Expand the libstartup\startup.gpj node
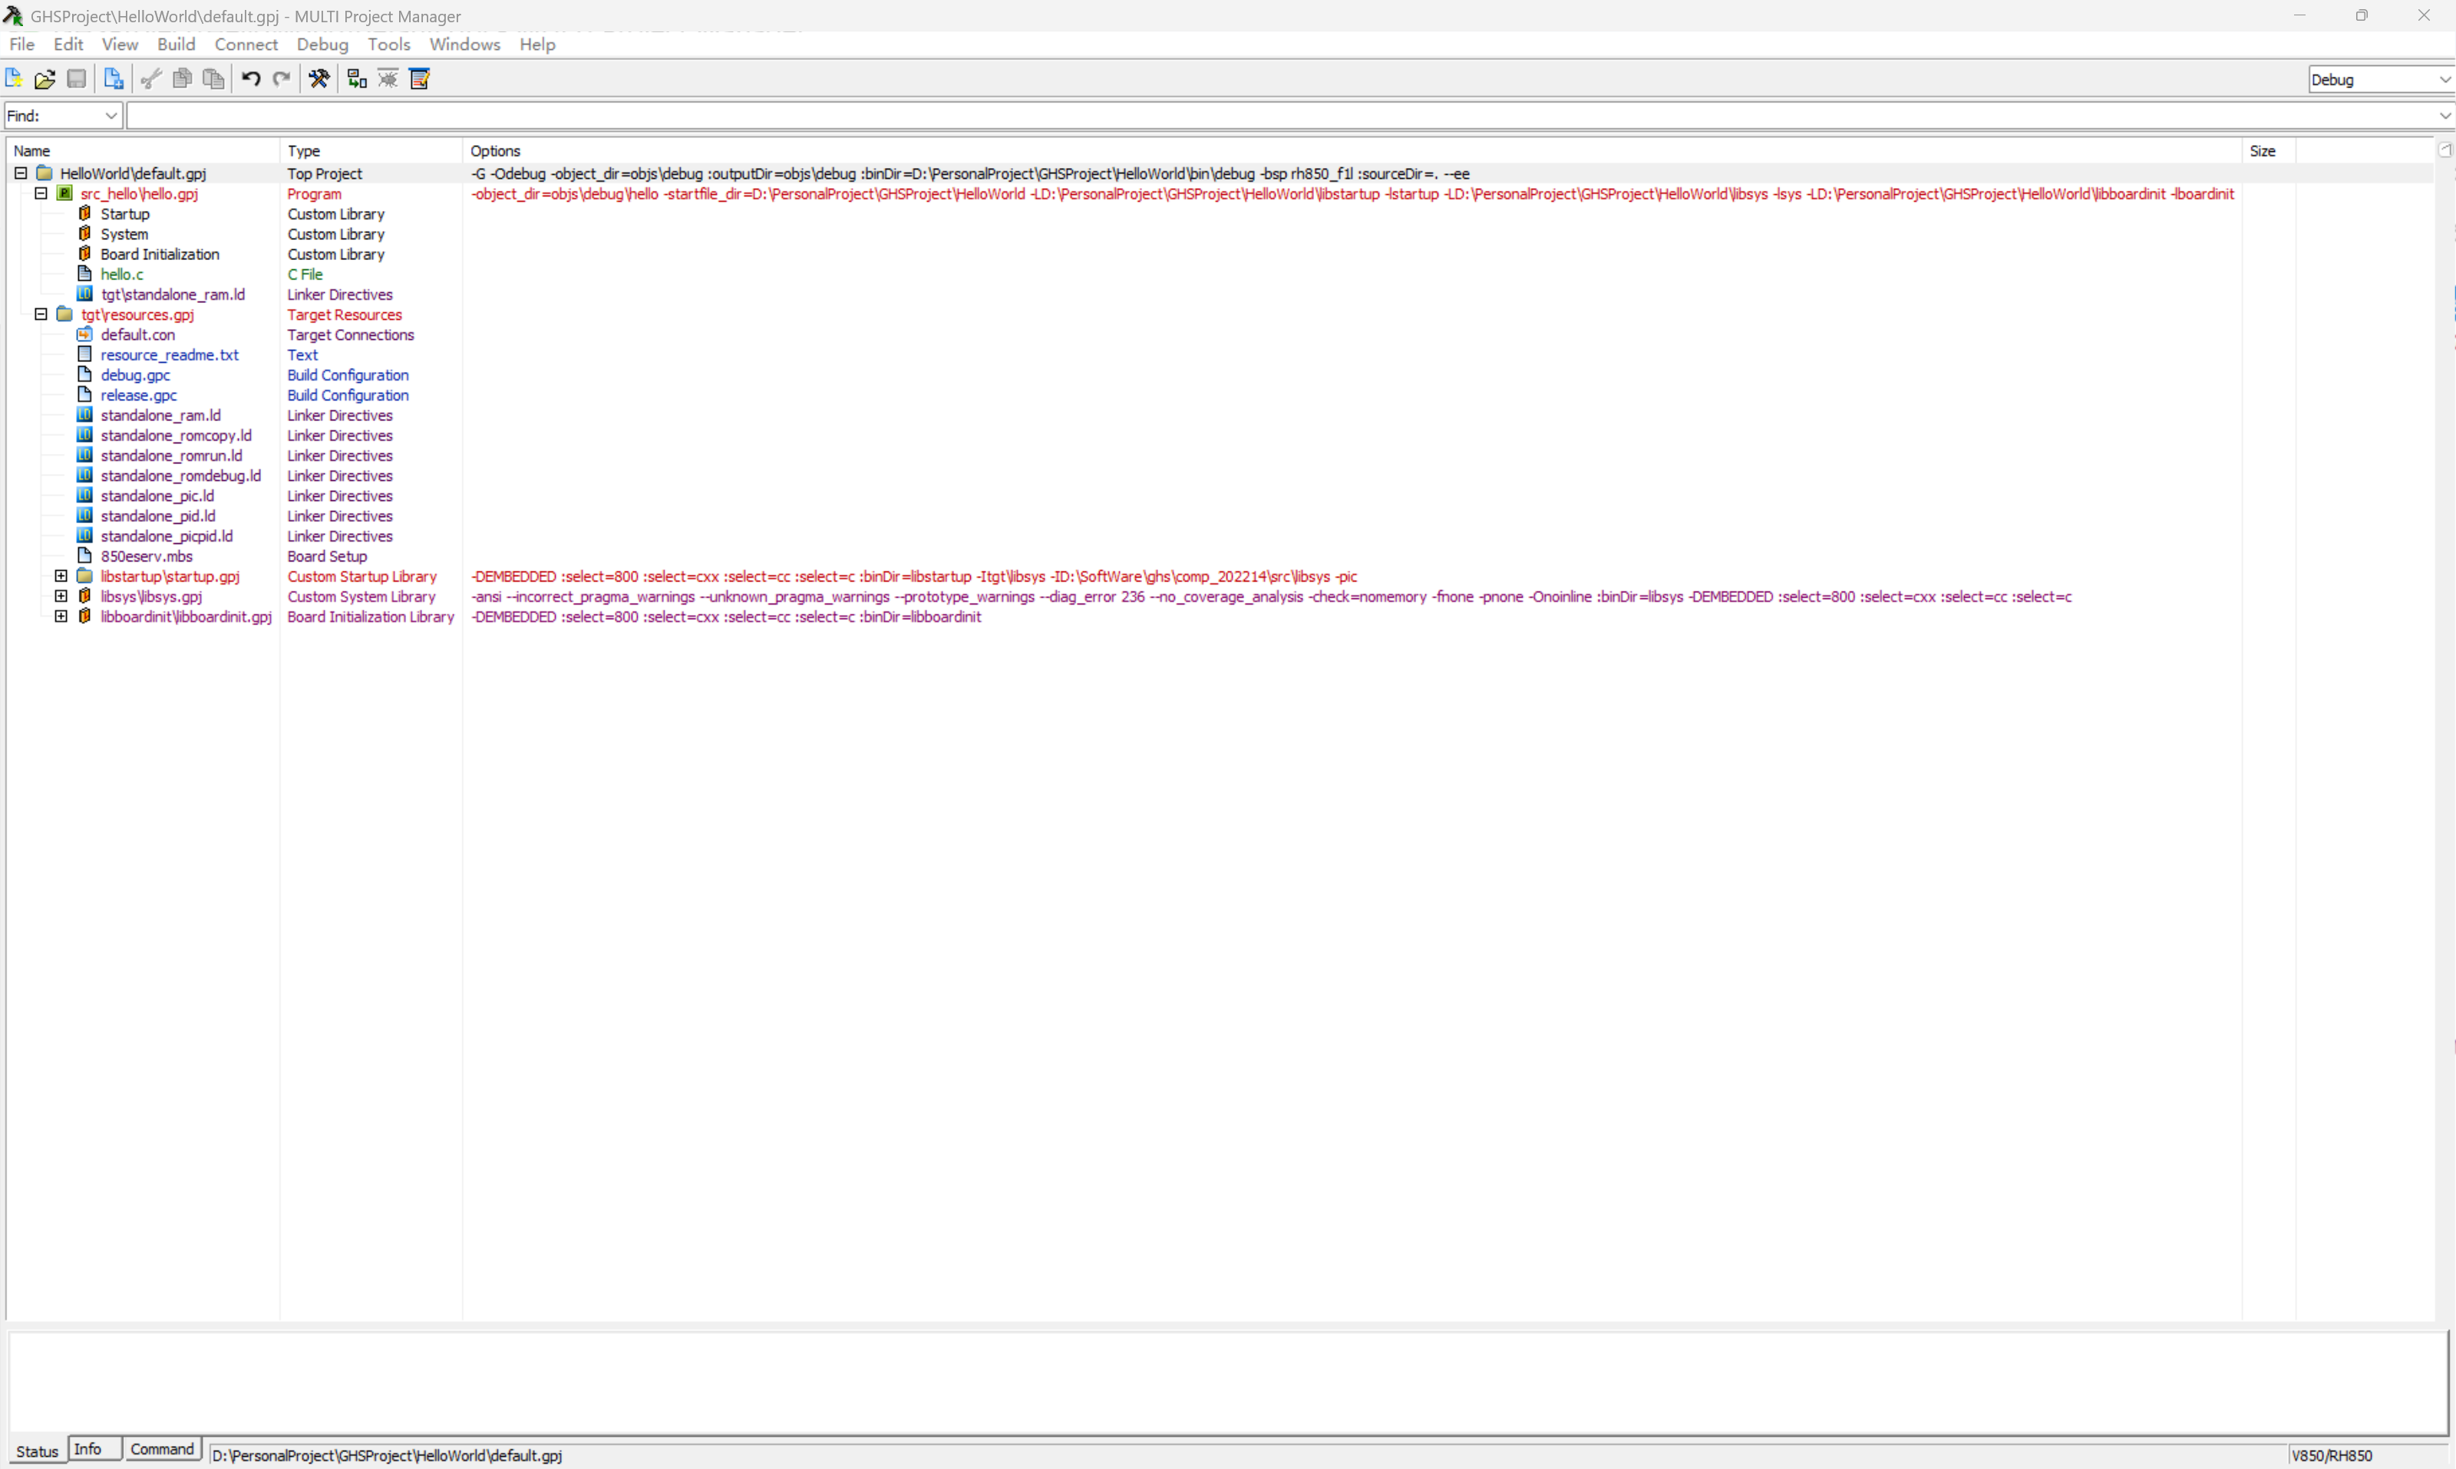This screenshot has height=1469, width=2456. (x=61, y=576)
